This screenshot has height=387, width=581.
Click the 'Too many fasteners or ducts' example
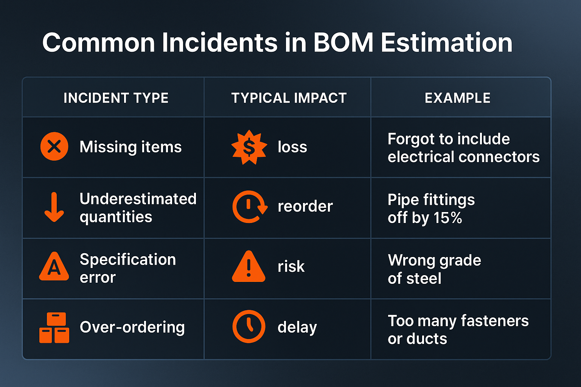458,330
